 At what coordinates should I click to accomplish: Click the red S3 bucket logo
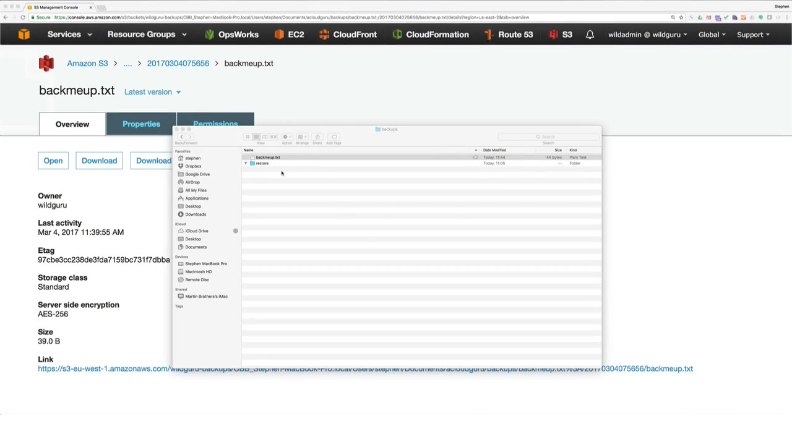tap(46, 63)
